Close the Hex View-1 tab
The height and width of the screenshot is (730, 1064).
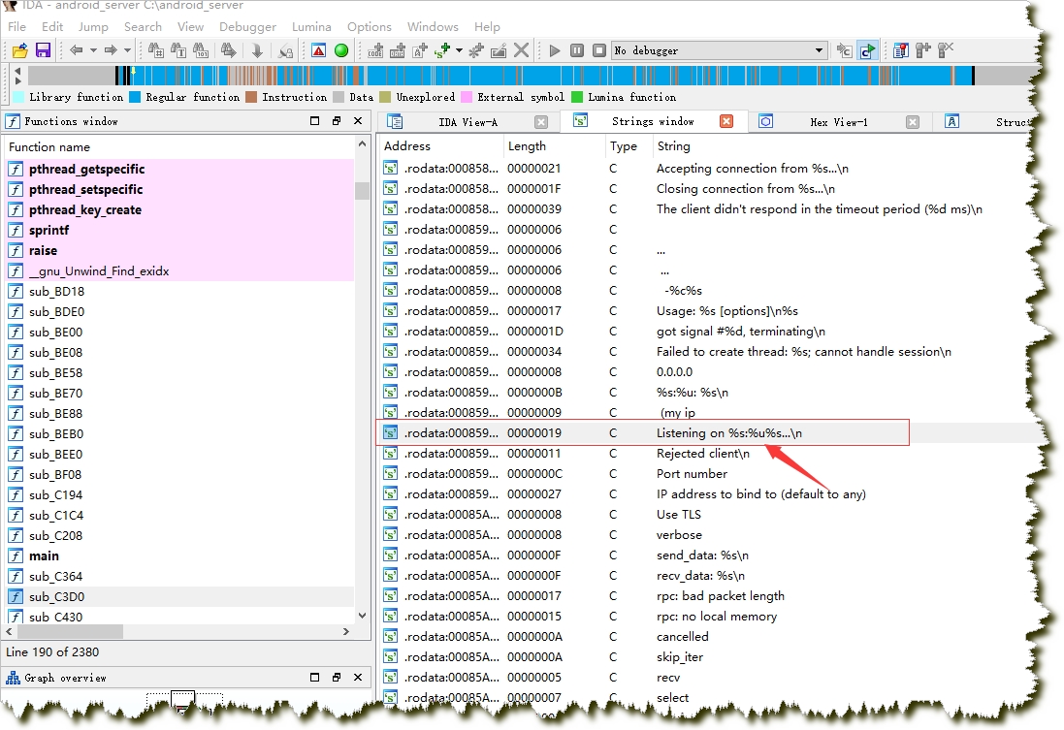tap(913, 122)
